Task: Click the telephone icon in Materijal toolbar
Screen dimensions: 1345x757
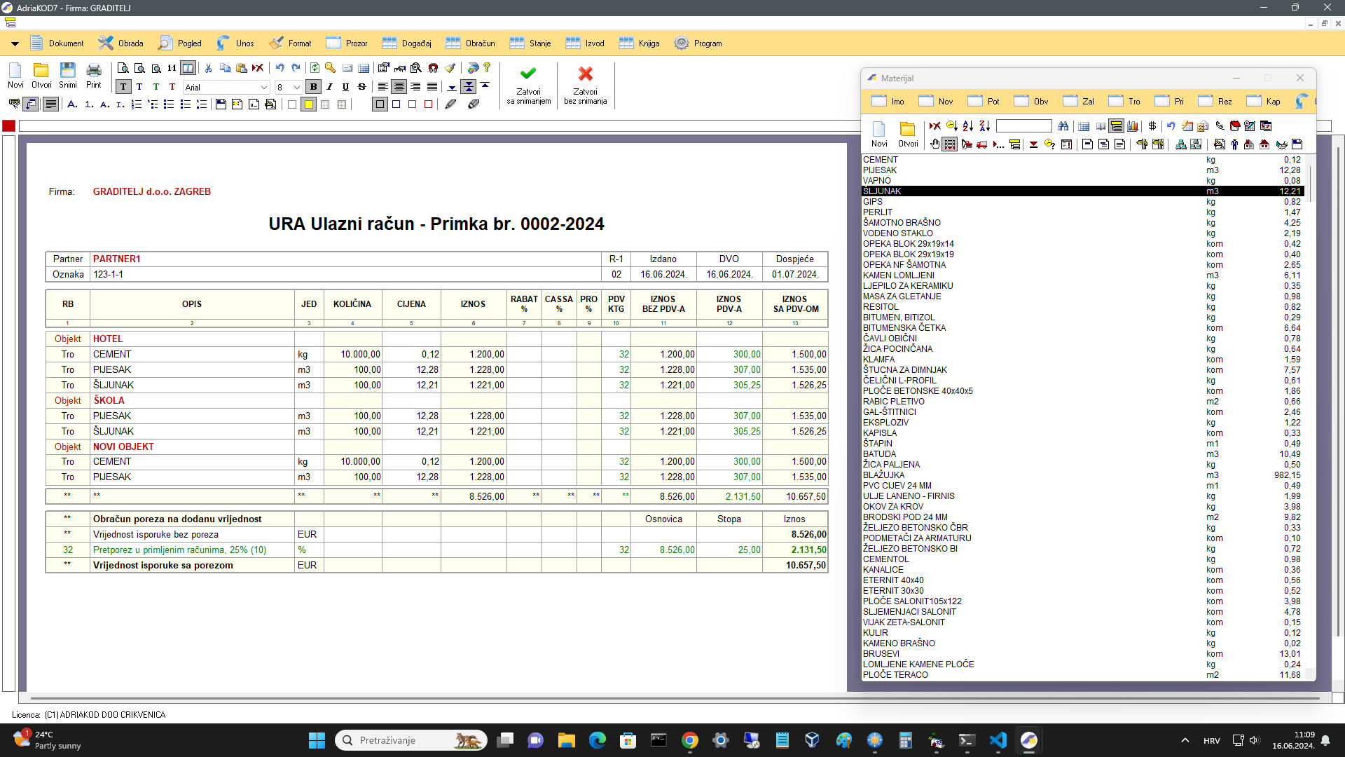Action: click(1220, 126)
